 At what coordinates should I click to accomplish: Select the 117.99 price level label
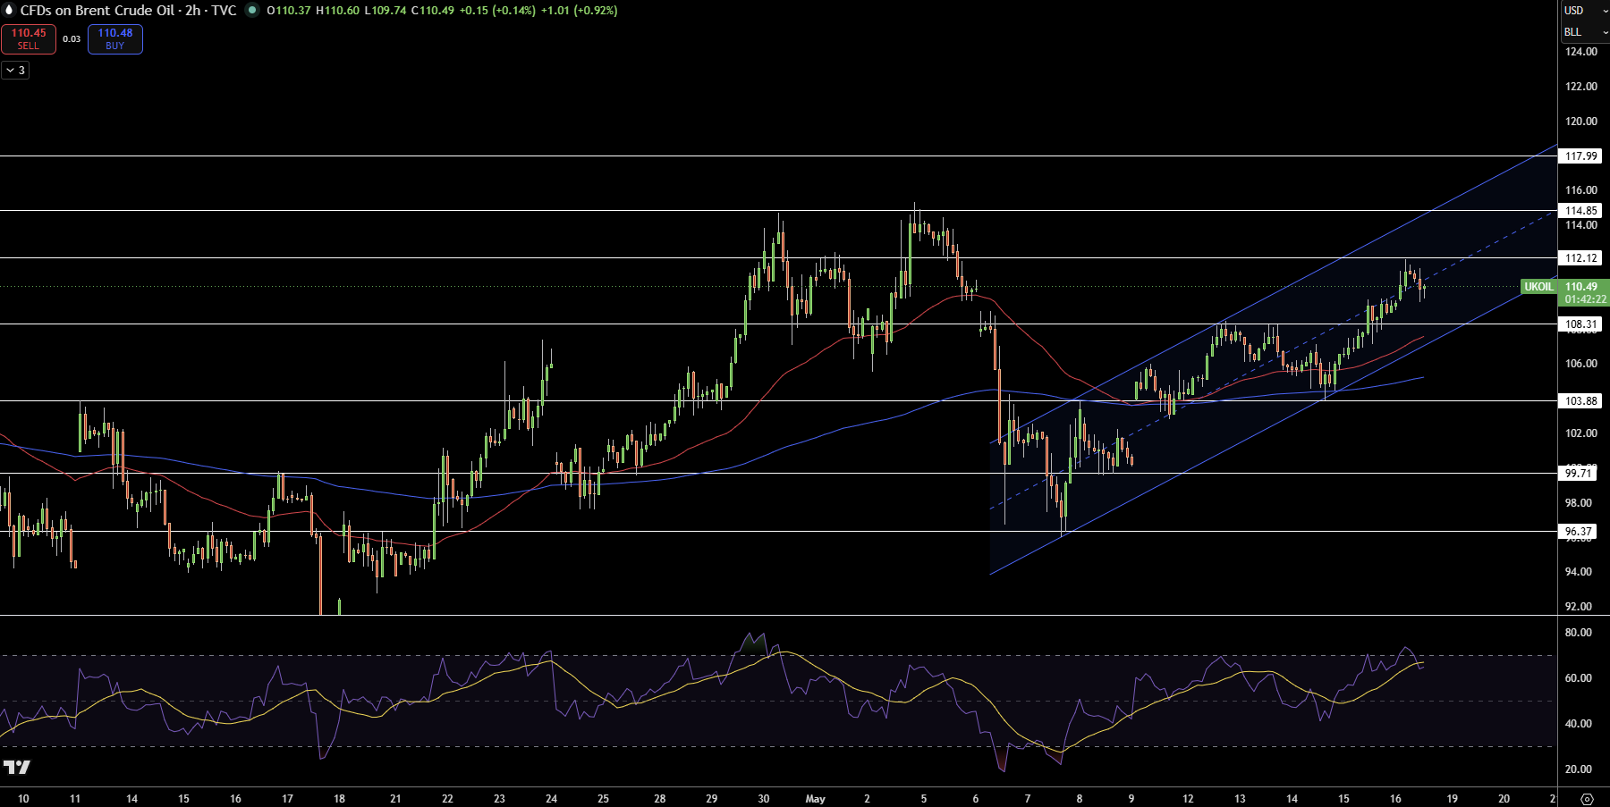(x=1581, y=156)
